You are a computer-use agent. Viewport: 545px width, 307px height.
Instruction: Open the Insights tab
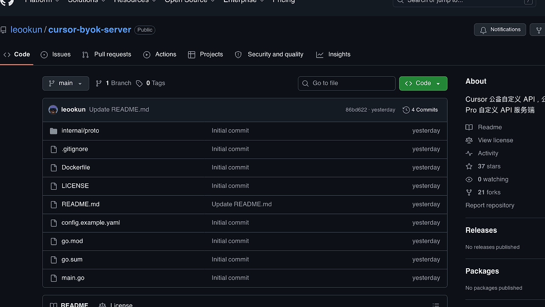coord(333,55)
